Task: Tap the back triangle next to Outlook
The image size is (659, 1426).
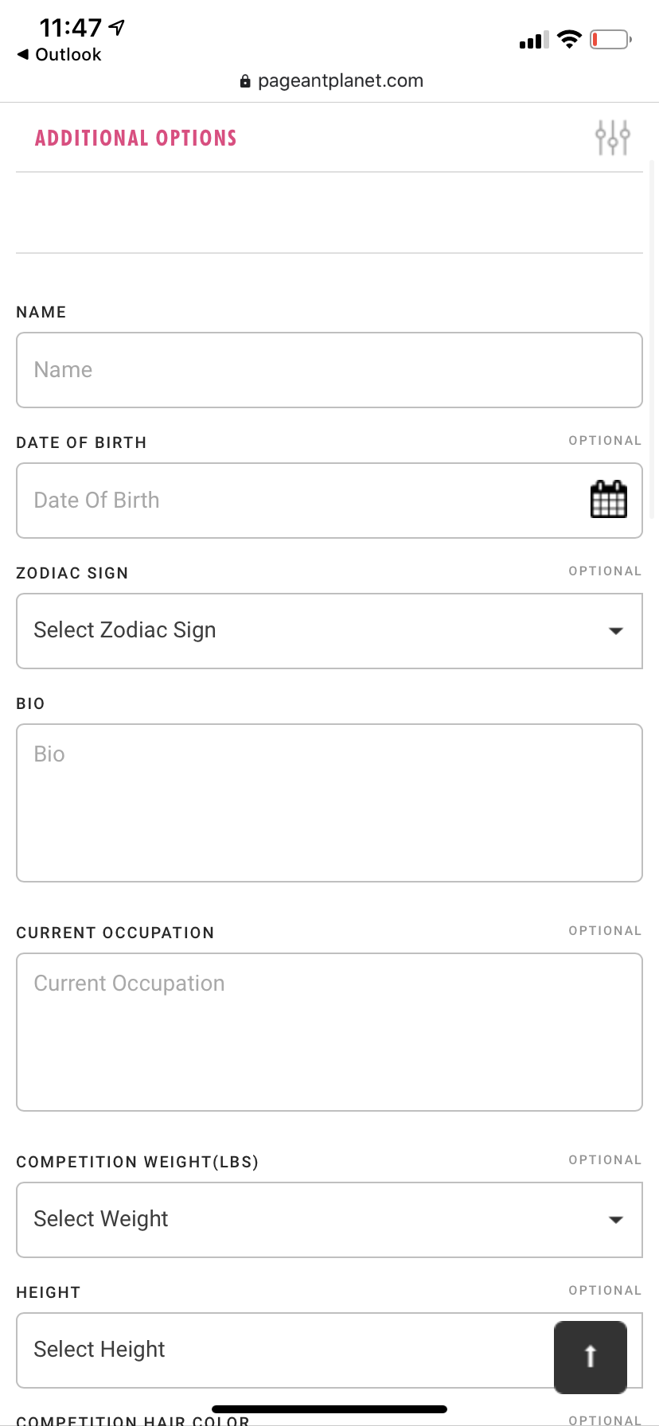Action: tap(23, 54)
